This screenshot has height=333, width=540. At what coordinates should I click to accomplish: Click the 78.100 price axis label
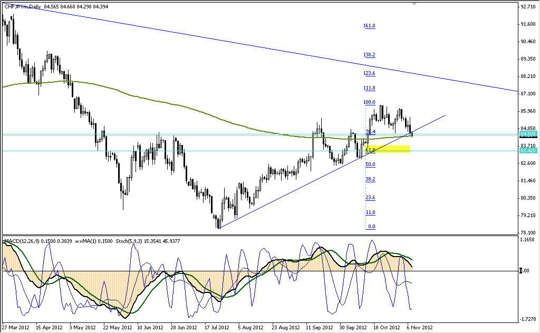[528, 233]
